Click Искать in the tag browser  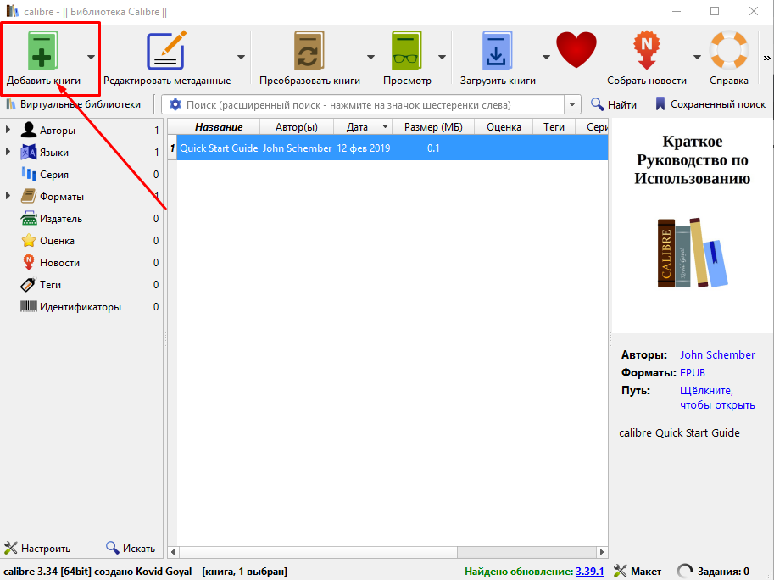coord(131,548)
